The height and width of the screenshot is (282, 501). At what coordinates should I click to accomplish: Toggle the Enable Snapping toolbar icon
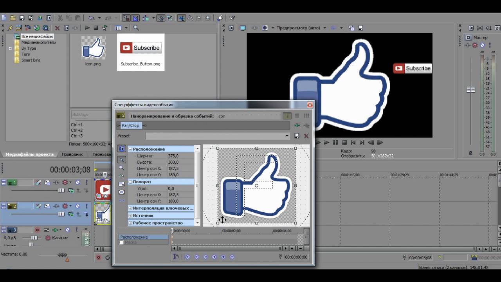click(x=126, y=18)
